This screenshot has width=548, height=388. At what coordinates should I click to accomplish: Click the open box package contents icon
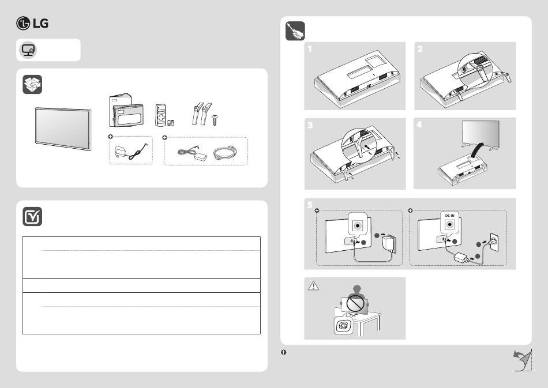(x=32, y=85)
